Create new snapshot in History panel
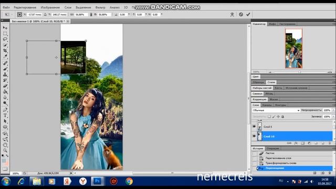Image resolution: width=336 pixels, height=189 pixels. pyautogui.click(x=323, y=173)
